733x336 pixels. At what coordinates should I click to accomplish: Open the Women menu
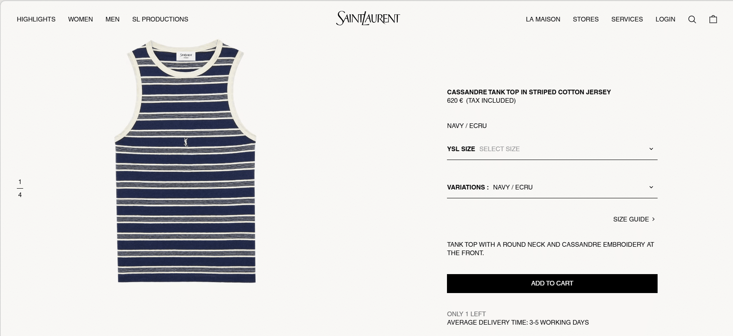tap(80, 19)
